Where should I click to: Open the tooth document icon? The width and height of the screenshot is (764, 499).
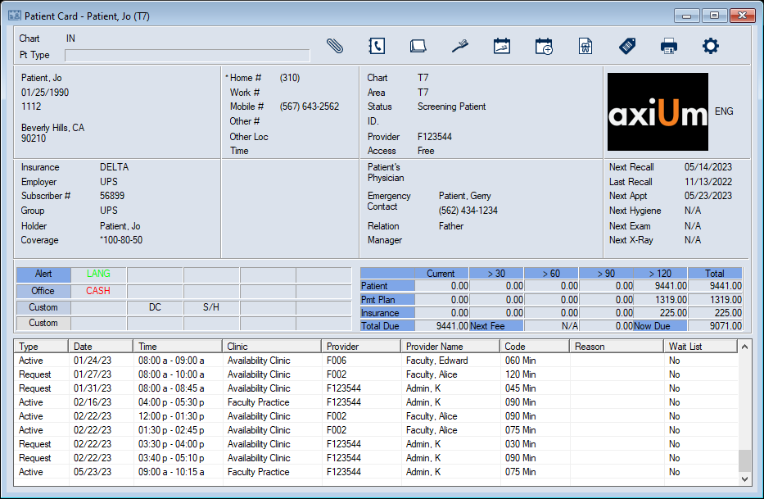[585, 46]
